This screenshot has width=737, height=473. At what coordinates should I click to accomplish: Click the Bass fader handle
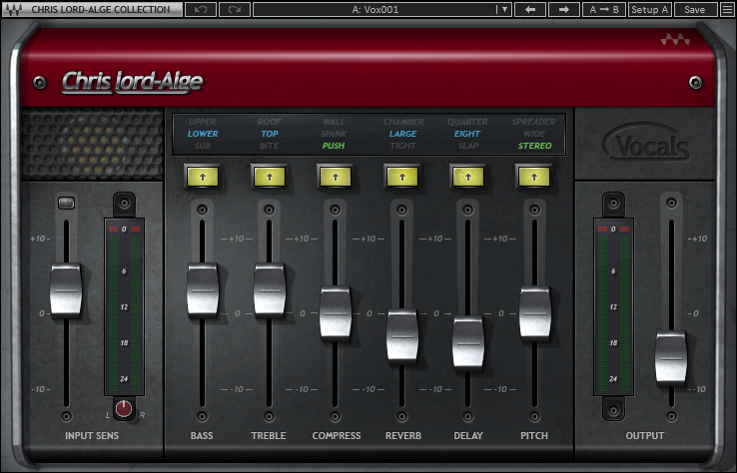(x=203, y=289)
